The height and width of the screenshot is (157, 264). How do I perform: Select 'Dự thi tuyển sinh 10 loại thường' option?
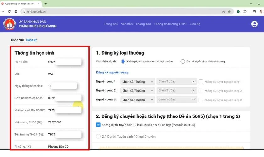183,62
